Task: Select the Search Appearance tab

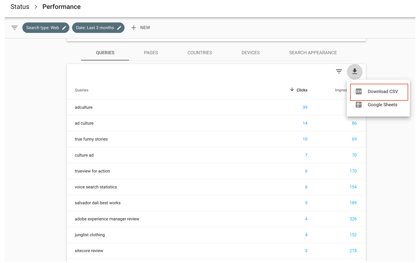Action: pos(313,53)
